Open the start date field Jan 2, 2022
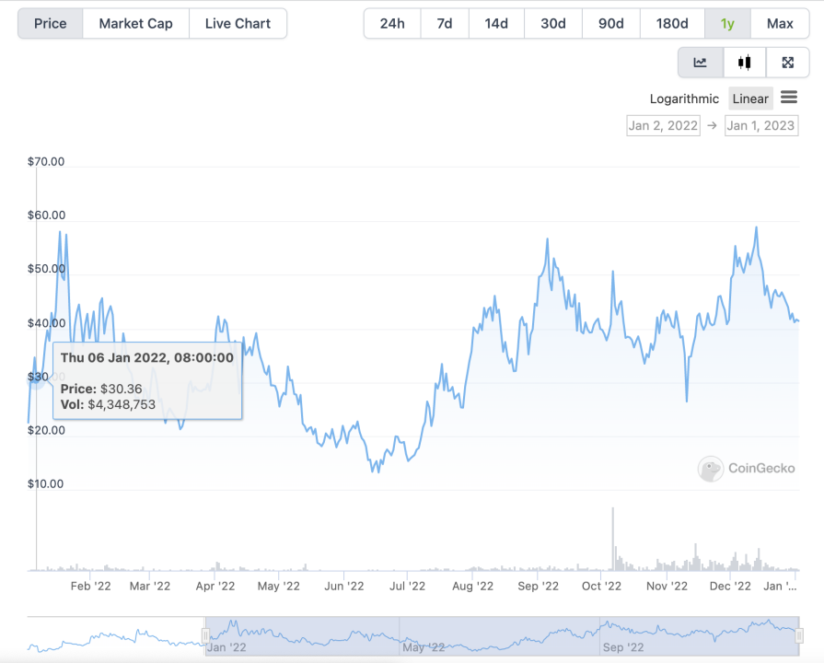 [x=663, y=125]
